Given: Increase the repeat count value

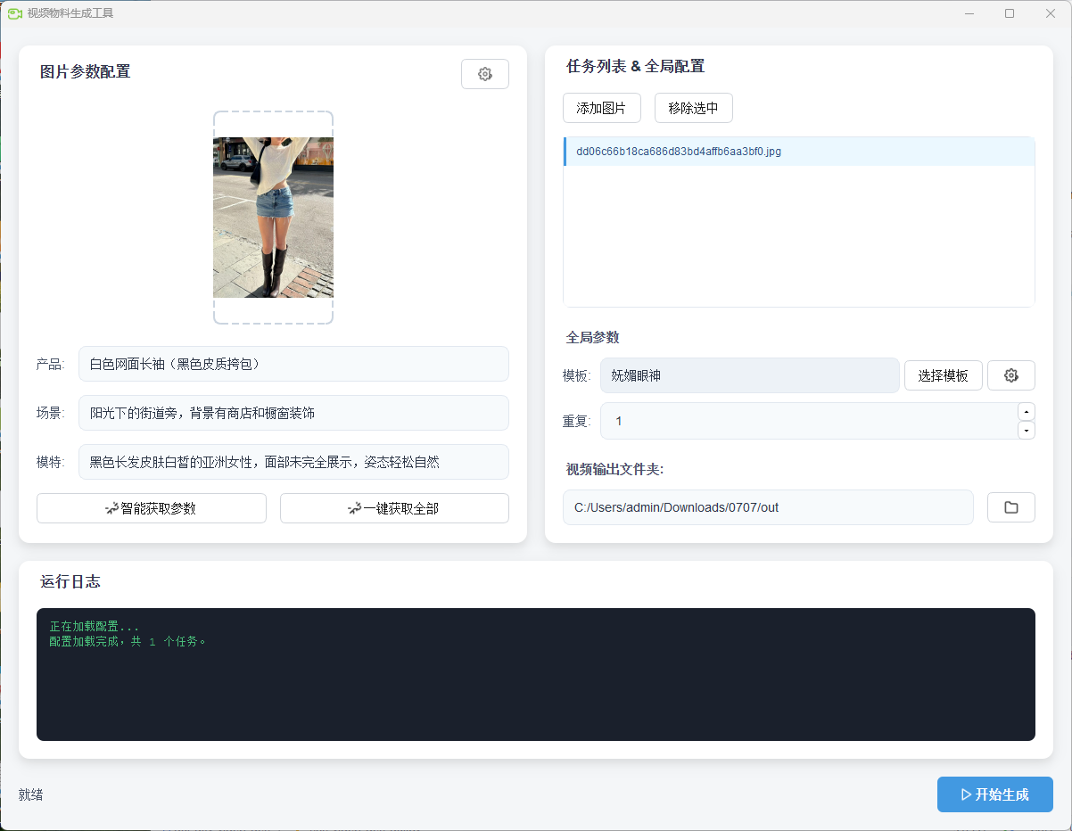Looking at the screenshot, I should coord(1026,412).
